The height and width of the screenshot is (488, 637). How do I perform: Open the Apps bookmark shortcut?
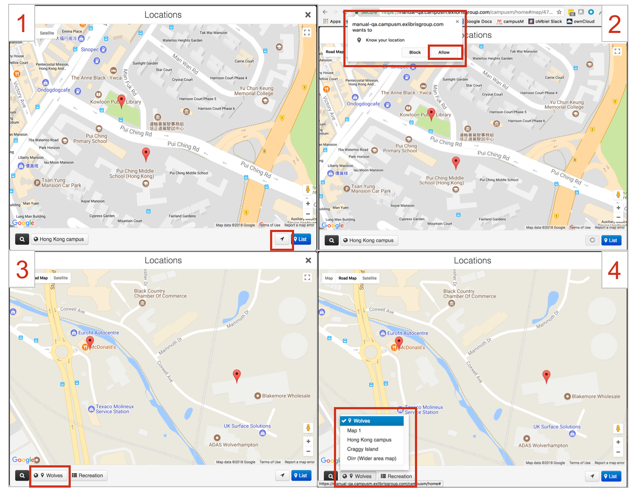(332, 21)
